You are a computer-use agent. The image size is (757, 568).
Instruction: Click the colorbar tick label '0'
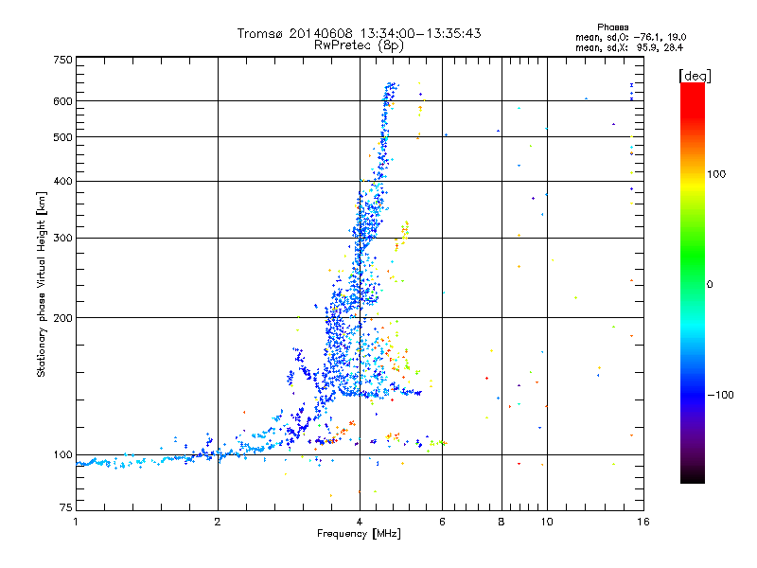pyautogui.click(x=710, y=285)
